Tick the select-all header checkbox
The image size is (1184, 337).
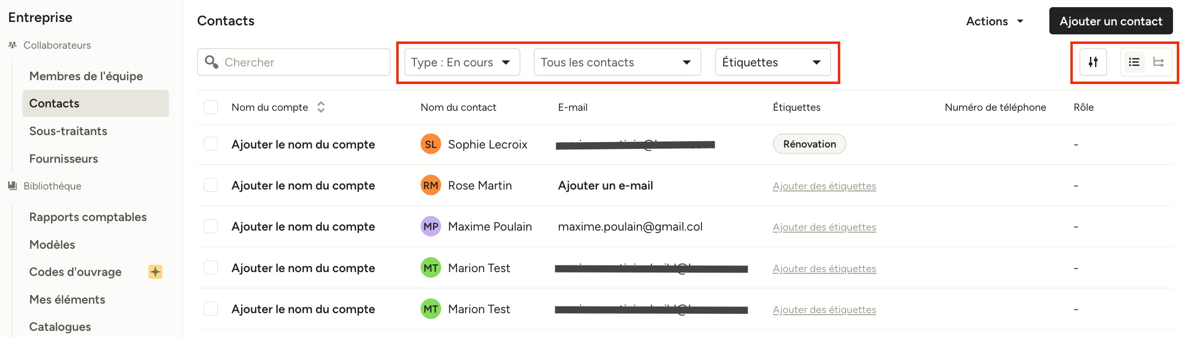[x=211, y=107]
